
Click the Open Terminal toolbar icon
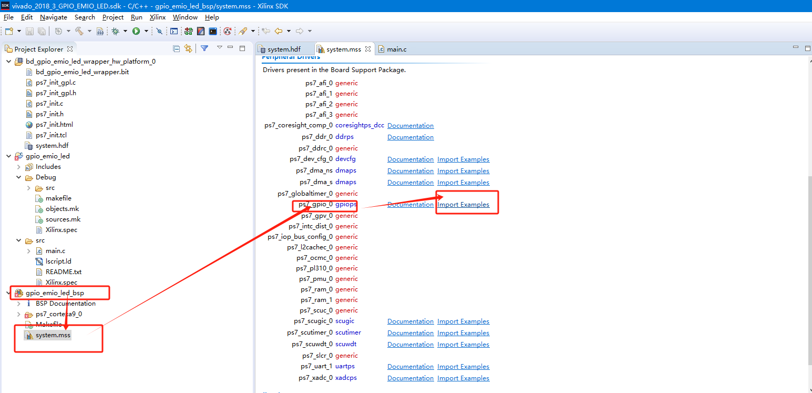point(173,31)
